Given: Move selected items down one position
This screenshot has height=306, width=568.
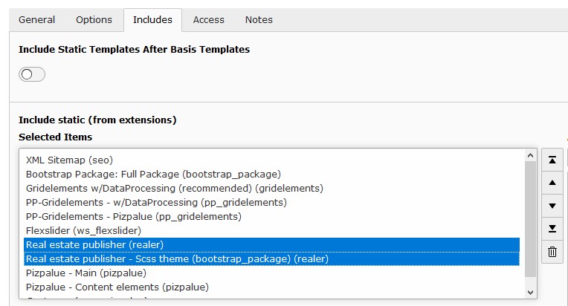Looking at the screenshot, I should 552,206.
